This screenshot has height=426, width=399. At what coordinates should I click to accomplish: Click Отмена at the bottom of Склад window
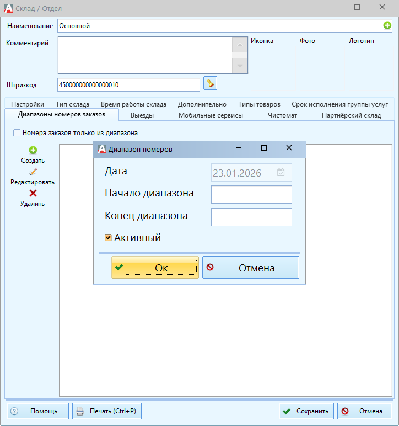(365, 411)
